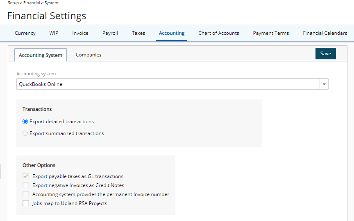Click the Accounting tab
This screenshot has width=354, height=221.
click(x=172, y=33)
